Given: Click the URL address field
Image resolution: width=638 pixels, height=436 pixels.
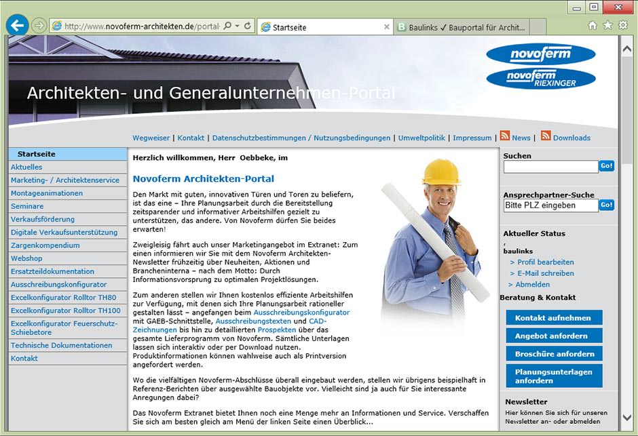Looking at the screenshot, I should pyautogui.click(x=142, y=26).
